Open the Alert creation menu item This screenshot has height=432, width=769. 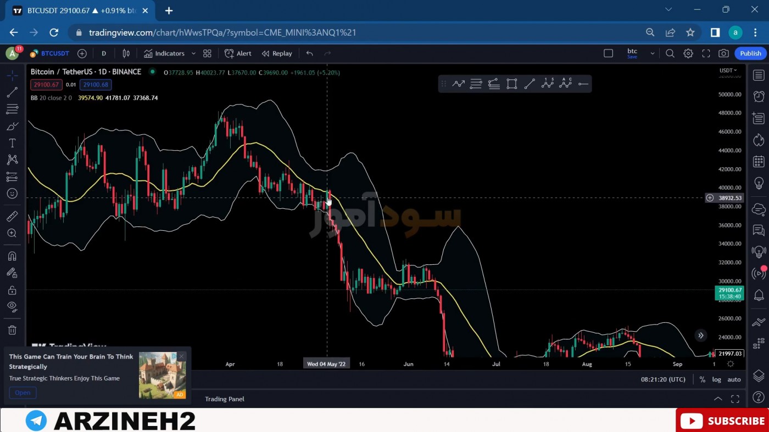pos(238,53)
